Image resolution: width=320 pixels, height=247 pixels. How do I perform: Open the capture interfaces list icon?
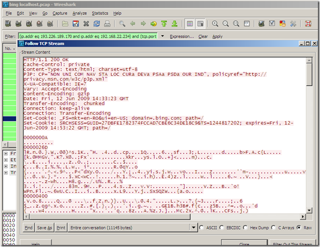tap(8, 23)
